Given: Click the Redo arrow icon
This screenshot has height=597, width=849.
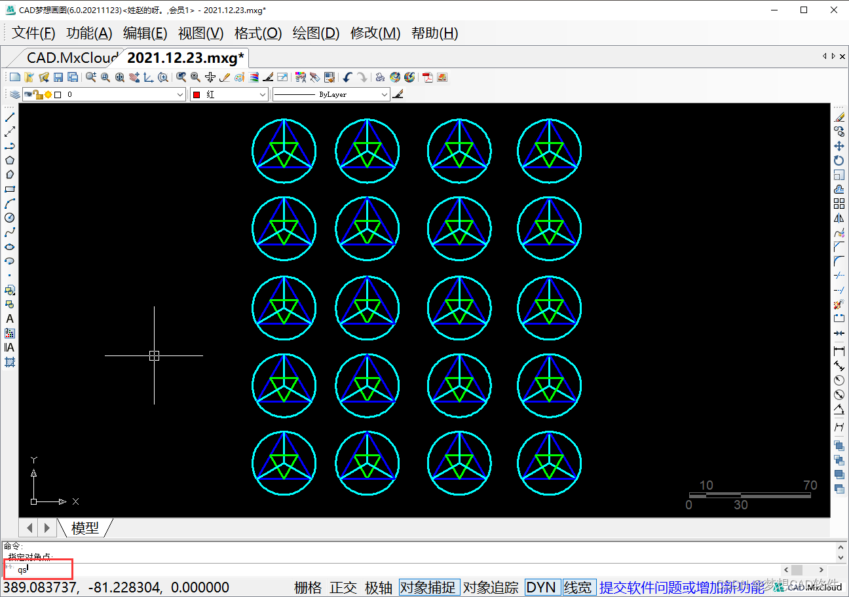Looking at the screenshot, I should (362, 77).
